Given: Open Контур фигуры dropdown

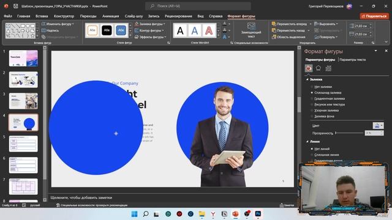Looking at the screenshot, I should point(149,31).
